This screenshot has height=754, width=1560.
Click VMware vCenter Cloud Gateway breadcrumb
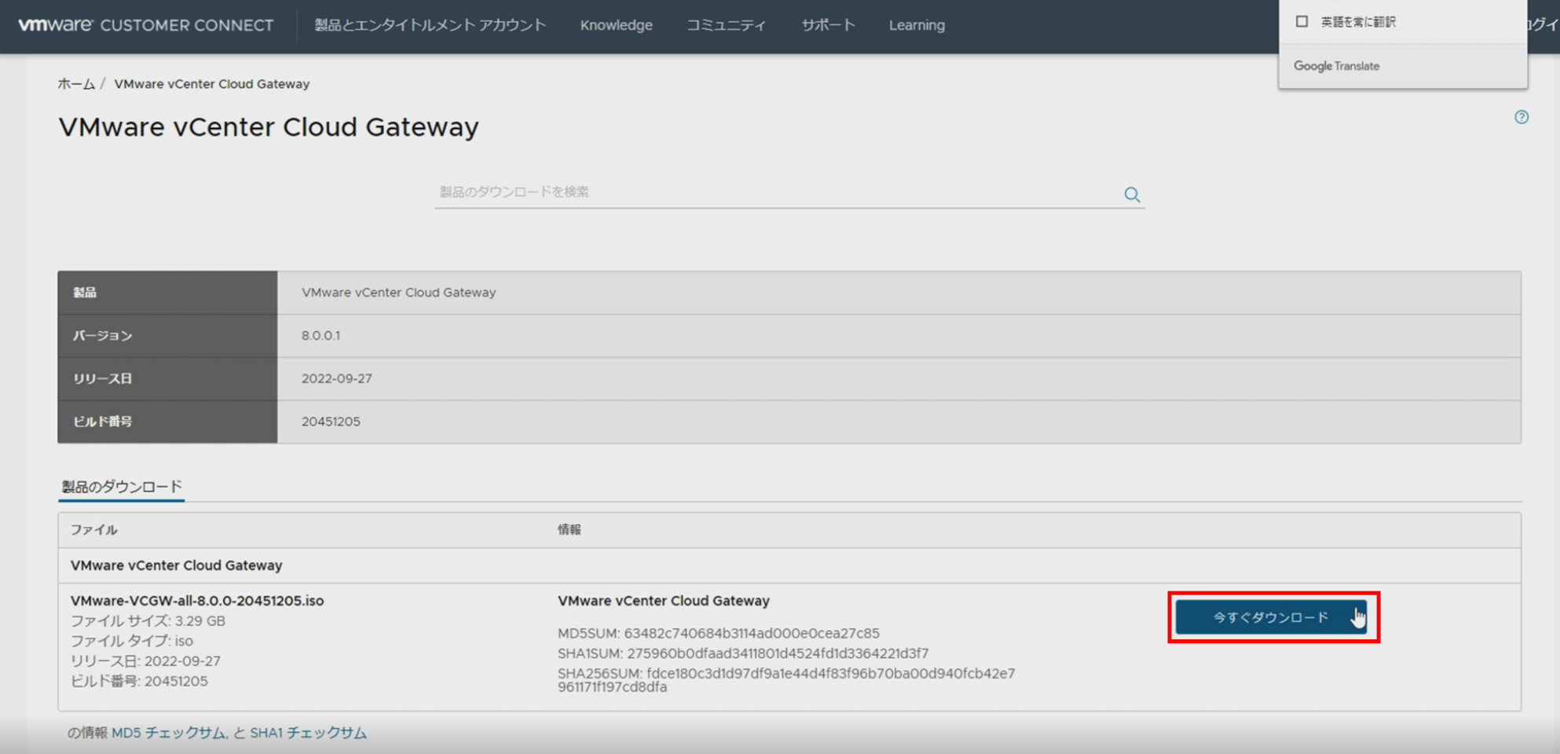pyautogui.click(x=211, y=84)
